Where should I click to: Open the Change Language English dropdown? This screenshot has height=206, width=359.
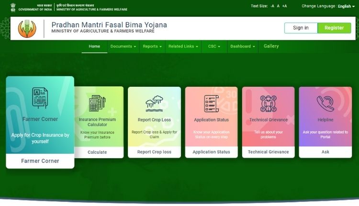346,6
